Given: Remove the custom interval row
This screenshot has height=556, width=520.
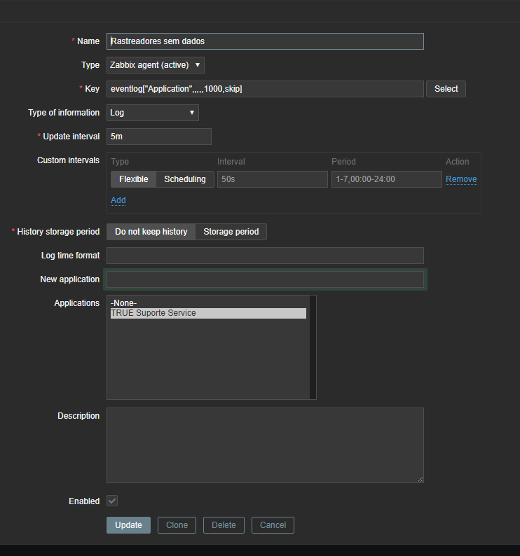Looking at the screenshot, I should point(461,179).
